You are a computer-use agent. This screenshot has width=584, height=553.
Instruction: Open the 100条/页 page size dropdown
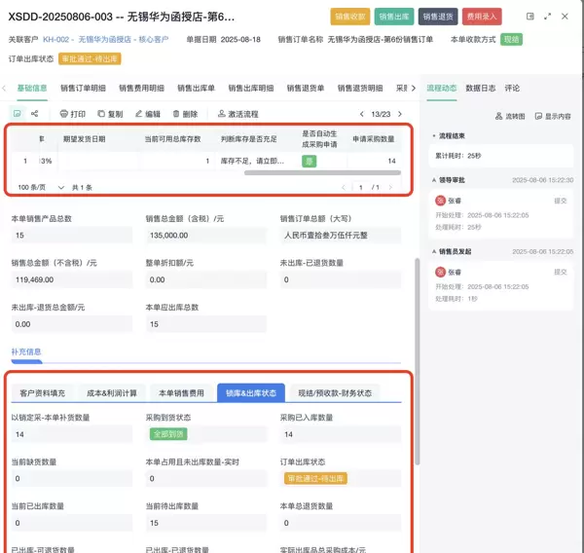coord(31,187)
